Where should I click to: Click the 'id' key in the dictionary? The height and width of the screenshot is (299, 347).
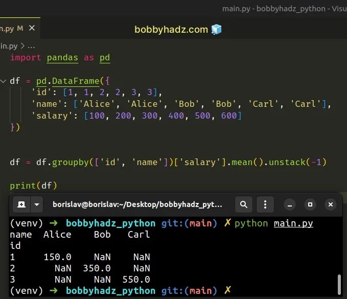[41, 92]
